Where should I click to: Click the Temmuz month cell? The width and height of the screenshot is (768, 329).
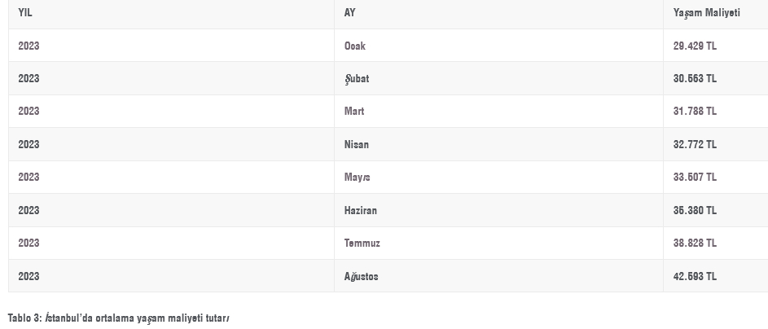point(362,243)
